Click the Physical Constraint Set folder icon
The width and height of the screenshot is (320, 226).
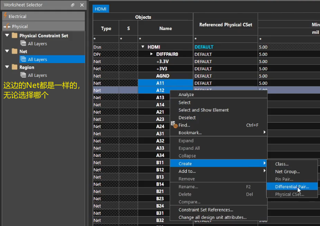(15, 36)
